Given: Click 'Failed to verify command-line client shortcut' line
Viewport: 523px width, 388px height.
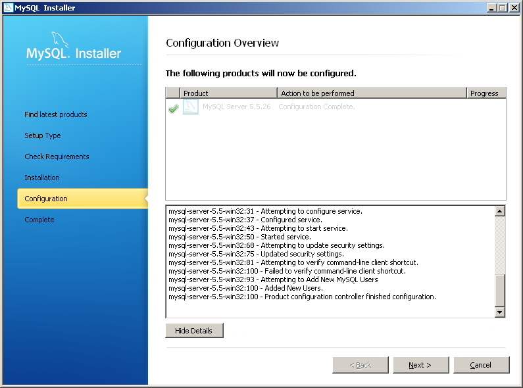Looking at the screenshot, I should [x=287, y=271].
